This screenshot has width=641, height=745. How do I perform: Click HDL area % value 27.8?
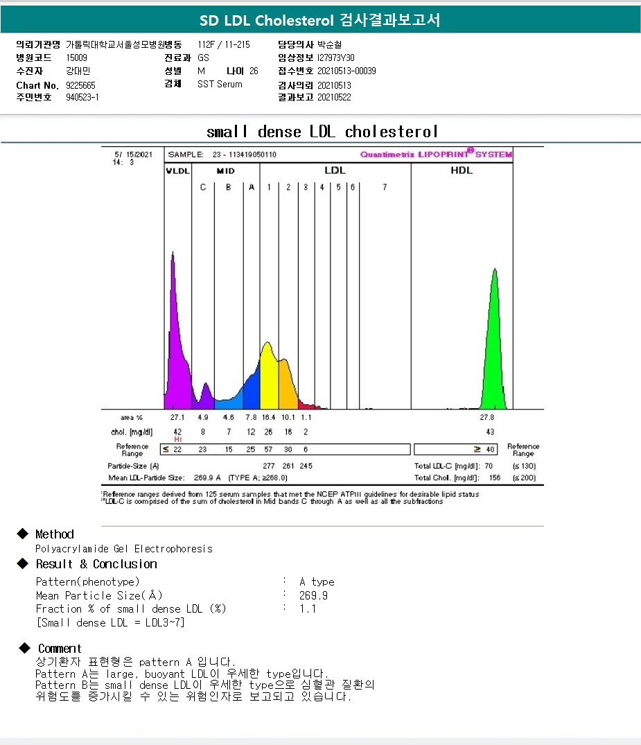pyautogui.click(x=486, y=418)
